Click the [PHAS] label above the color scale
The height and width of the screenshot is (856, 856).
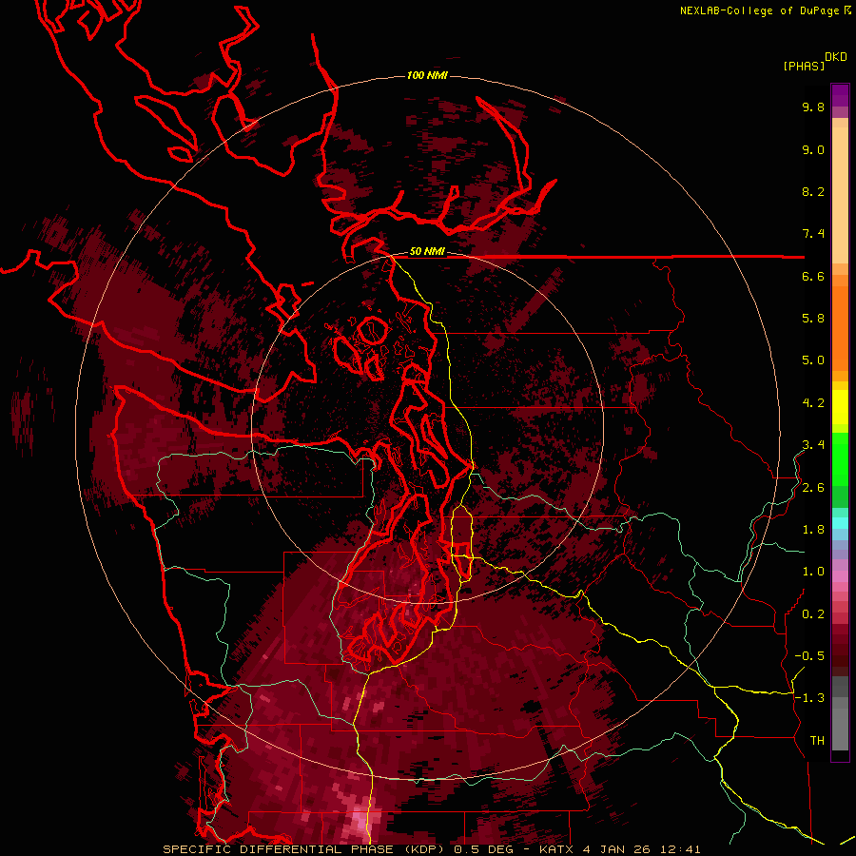point(804,66)
